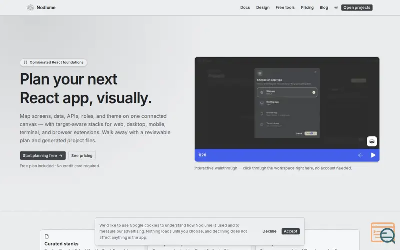Click the Desktop app monitor icon
400x250 pixels.
click(262, 103)
